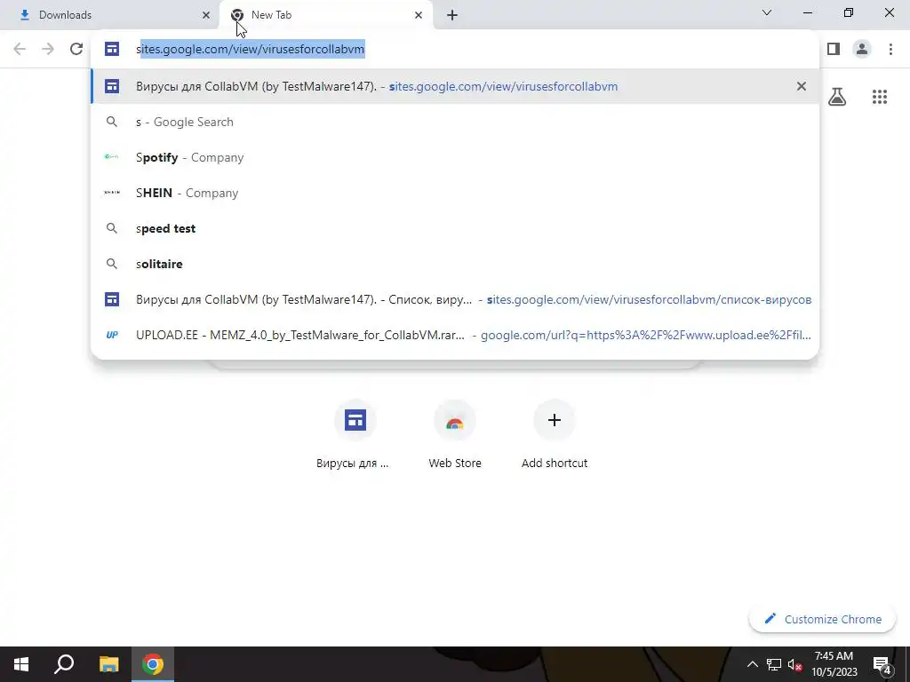Click the Add shortcut tile
This screenshot has width=910, height=682.
[x=555, y=434]
